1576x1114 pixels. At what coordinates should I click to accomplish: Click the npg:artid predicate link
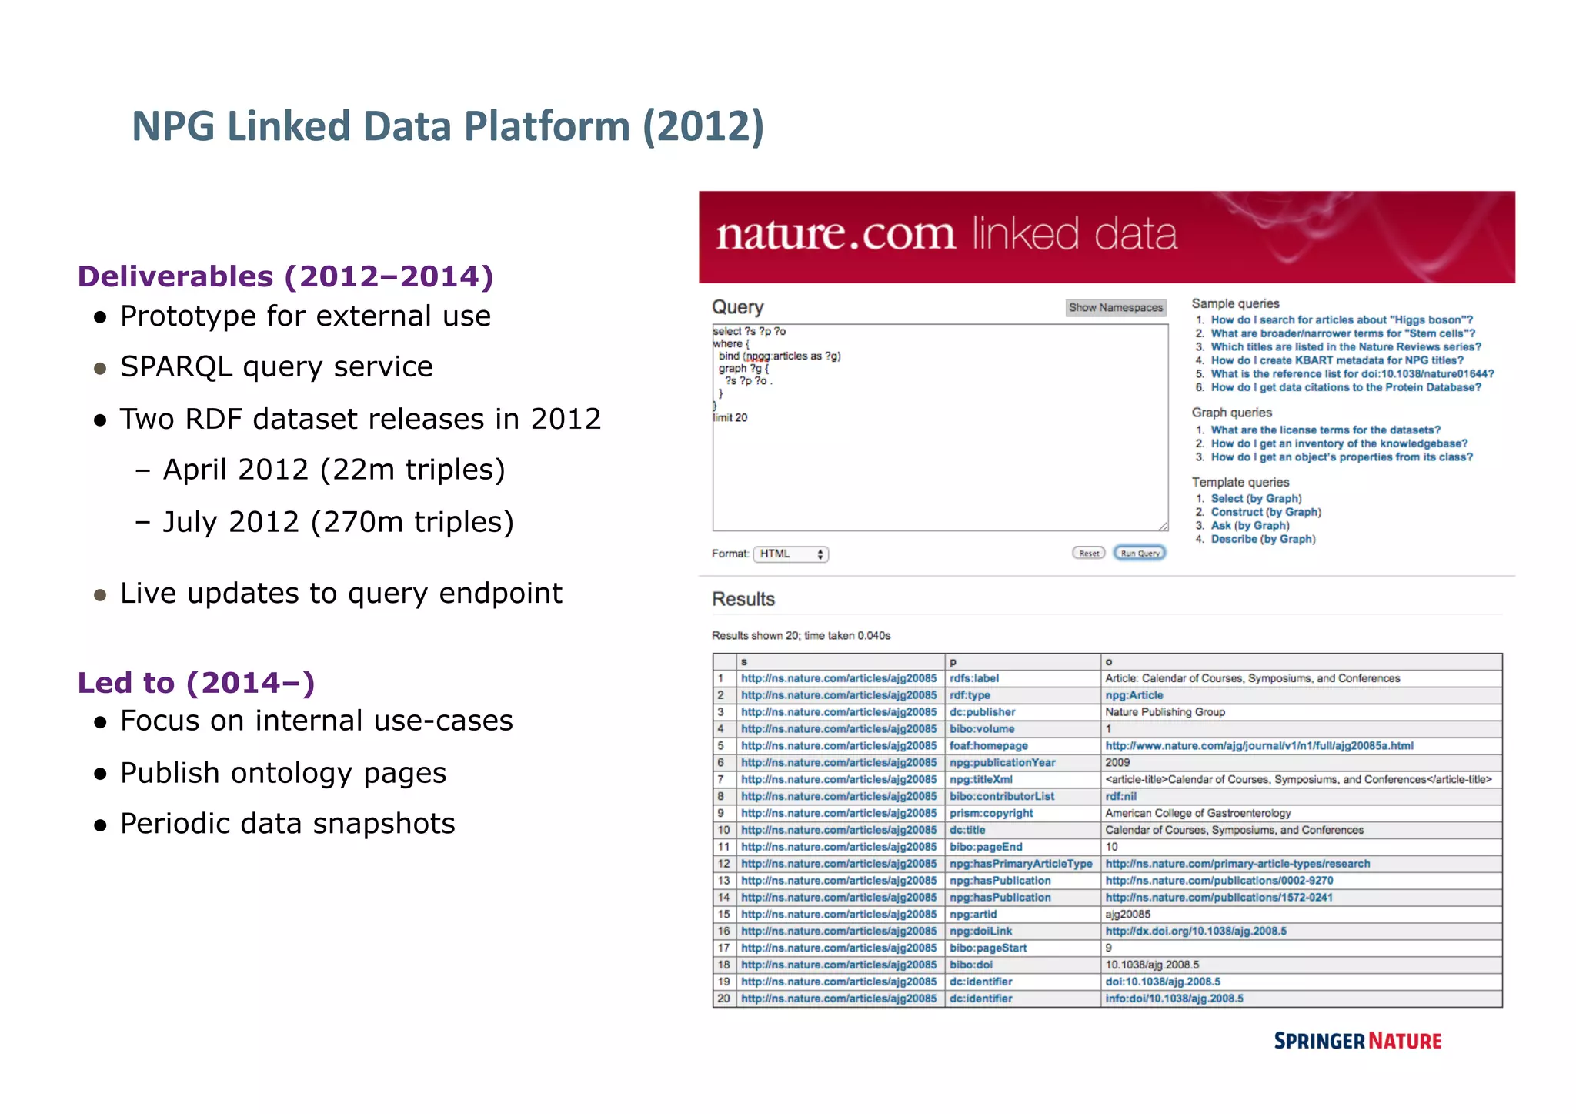[x=973, y=915]
